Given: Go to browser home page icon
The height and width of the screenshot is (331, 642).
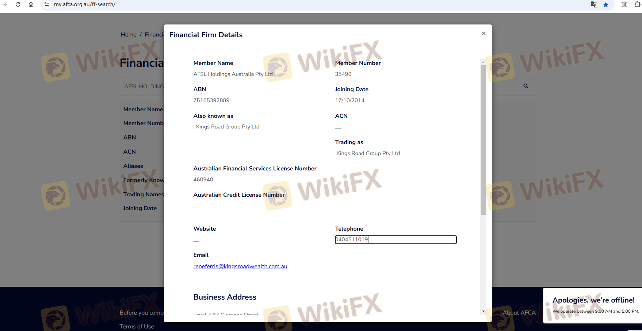Looking at the screenshot, I should [31, 4].
